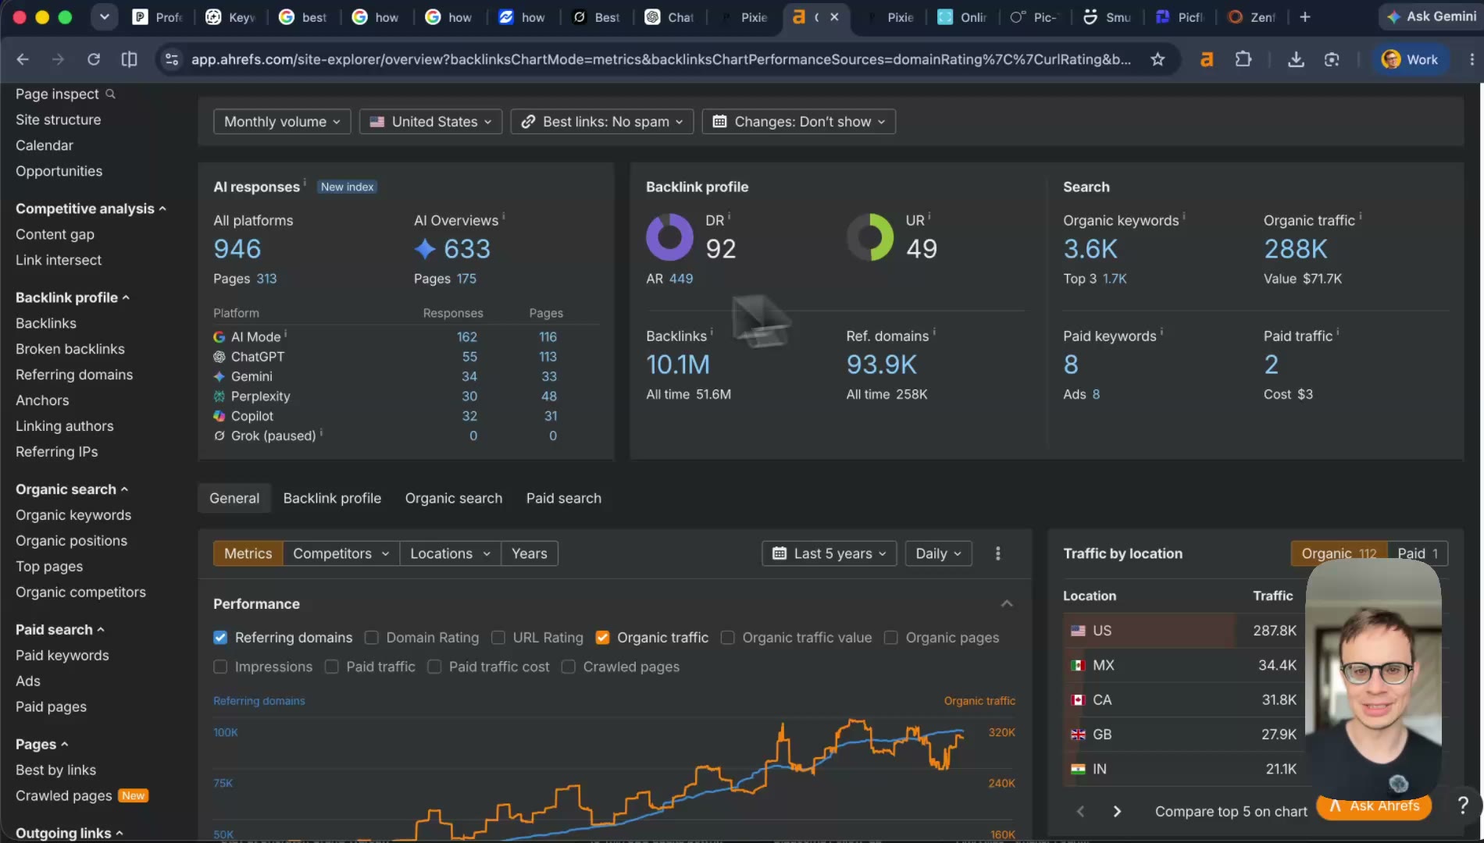Open browser downloads icon
This screenshot has width=1484, height=843.
pyautogui.click(x=1296, y=59)
